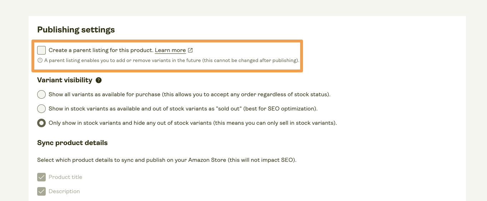Click the 'Variant visibility' heading
The width and height of the screenshot is (487, 201).
pyautogui.click(x=65, y=80)
